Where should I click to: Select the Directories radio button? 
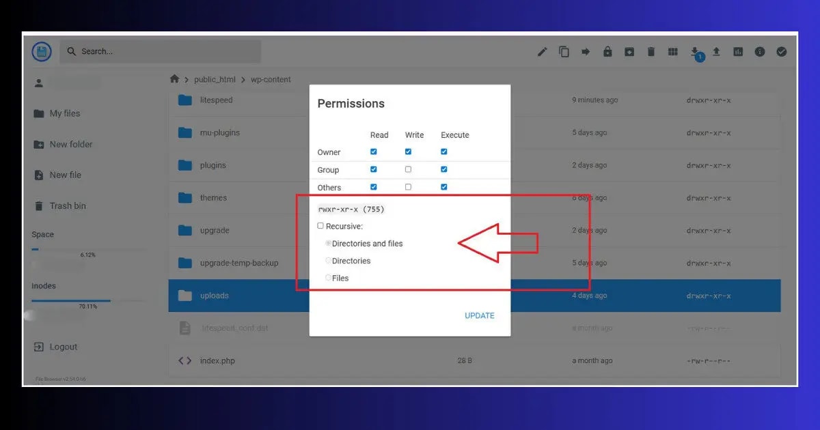pos(328,260)
